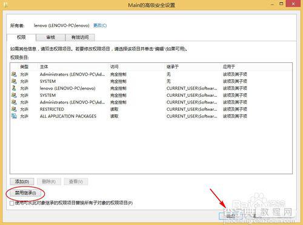This screenshot has width=303, height=225.
Task: Click the window icon in the title bar
Action: tap(5, 4)
